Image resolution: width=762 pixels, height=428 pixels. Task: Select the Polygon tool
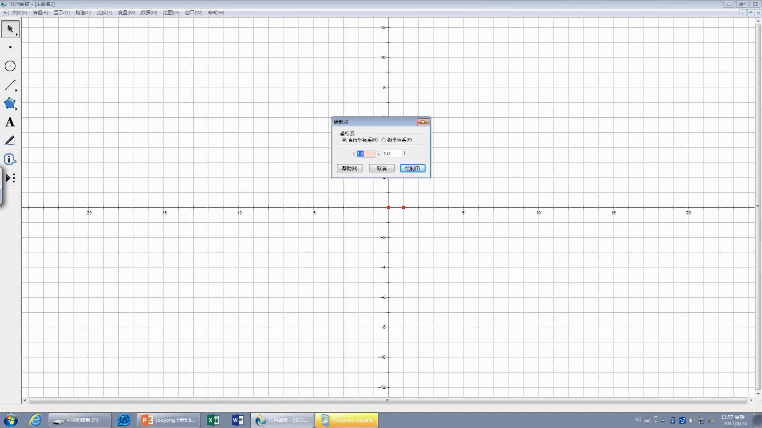pyautogui.click(x=10, y=103)
